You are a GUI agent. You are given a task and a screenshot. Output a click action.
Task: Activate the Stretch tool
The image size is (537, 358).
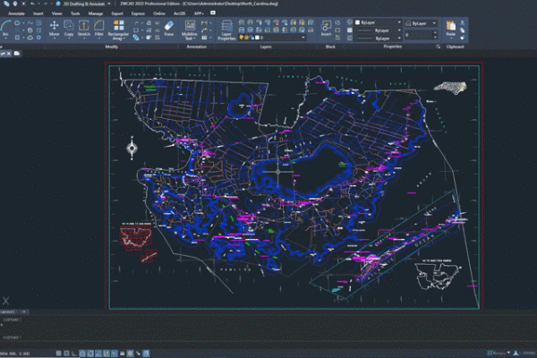pyautogui.click(x=83, y=29)
